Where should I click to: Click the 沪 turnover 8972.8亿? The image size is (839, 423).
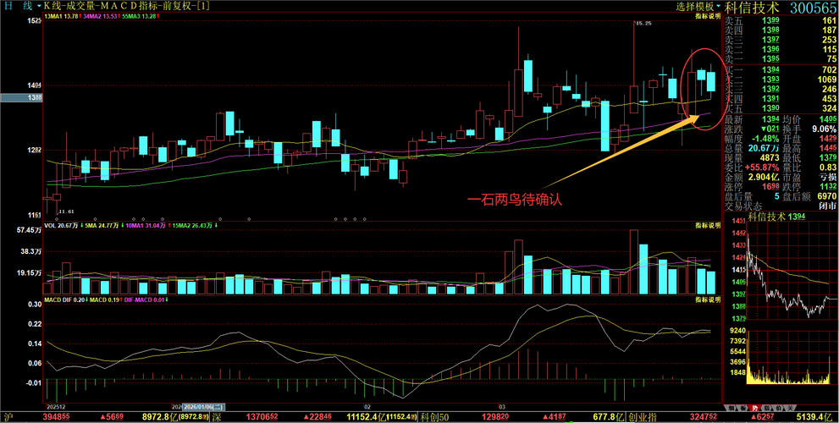tap(159, 416)
